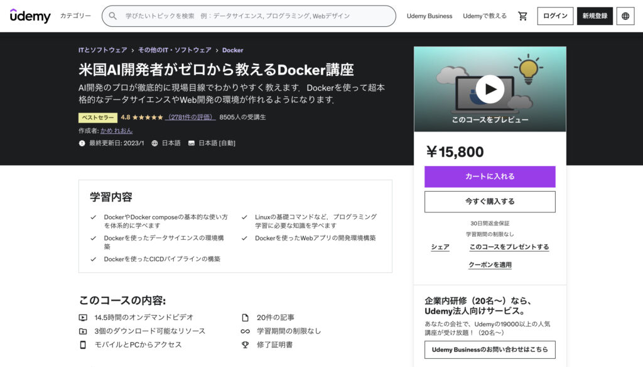643x367 pixels.
Task: Open the shopping cart icon
Action: [522, 16]
